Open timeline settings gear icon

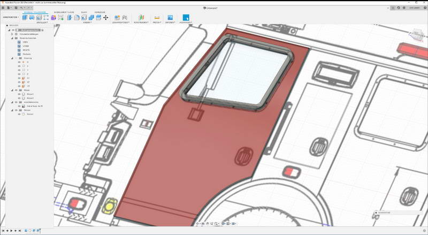click(x=424, y=231)
